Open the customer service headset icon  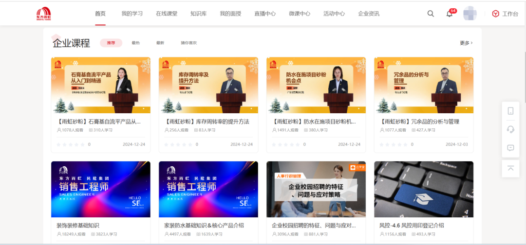[510, 129]
